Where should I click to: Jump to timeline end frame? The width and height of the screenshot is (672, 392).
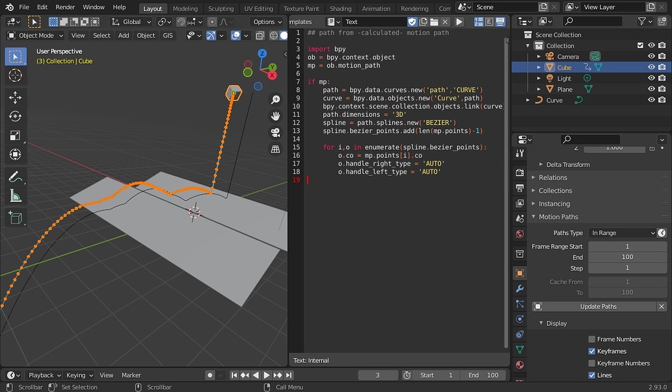(289, 375)
